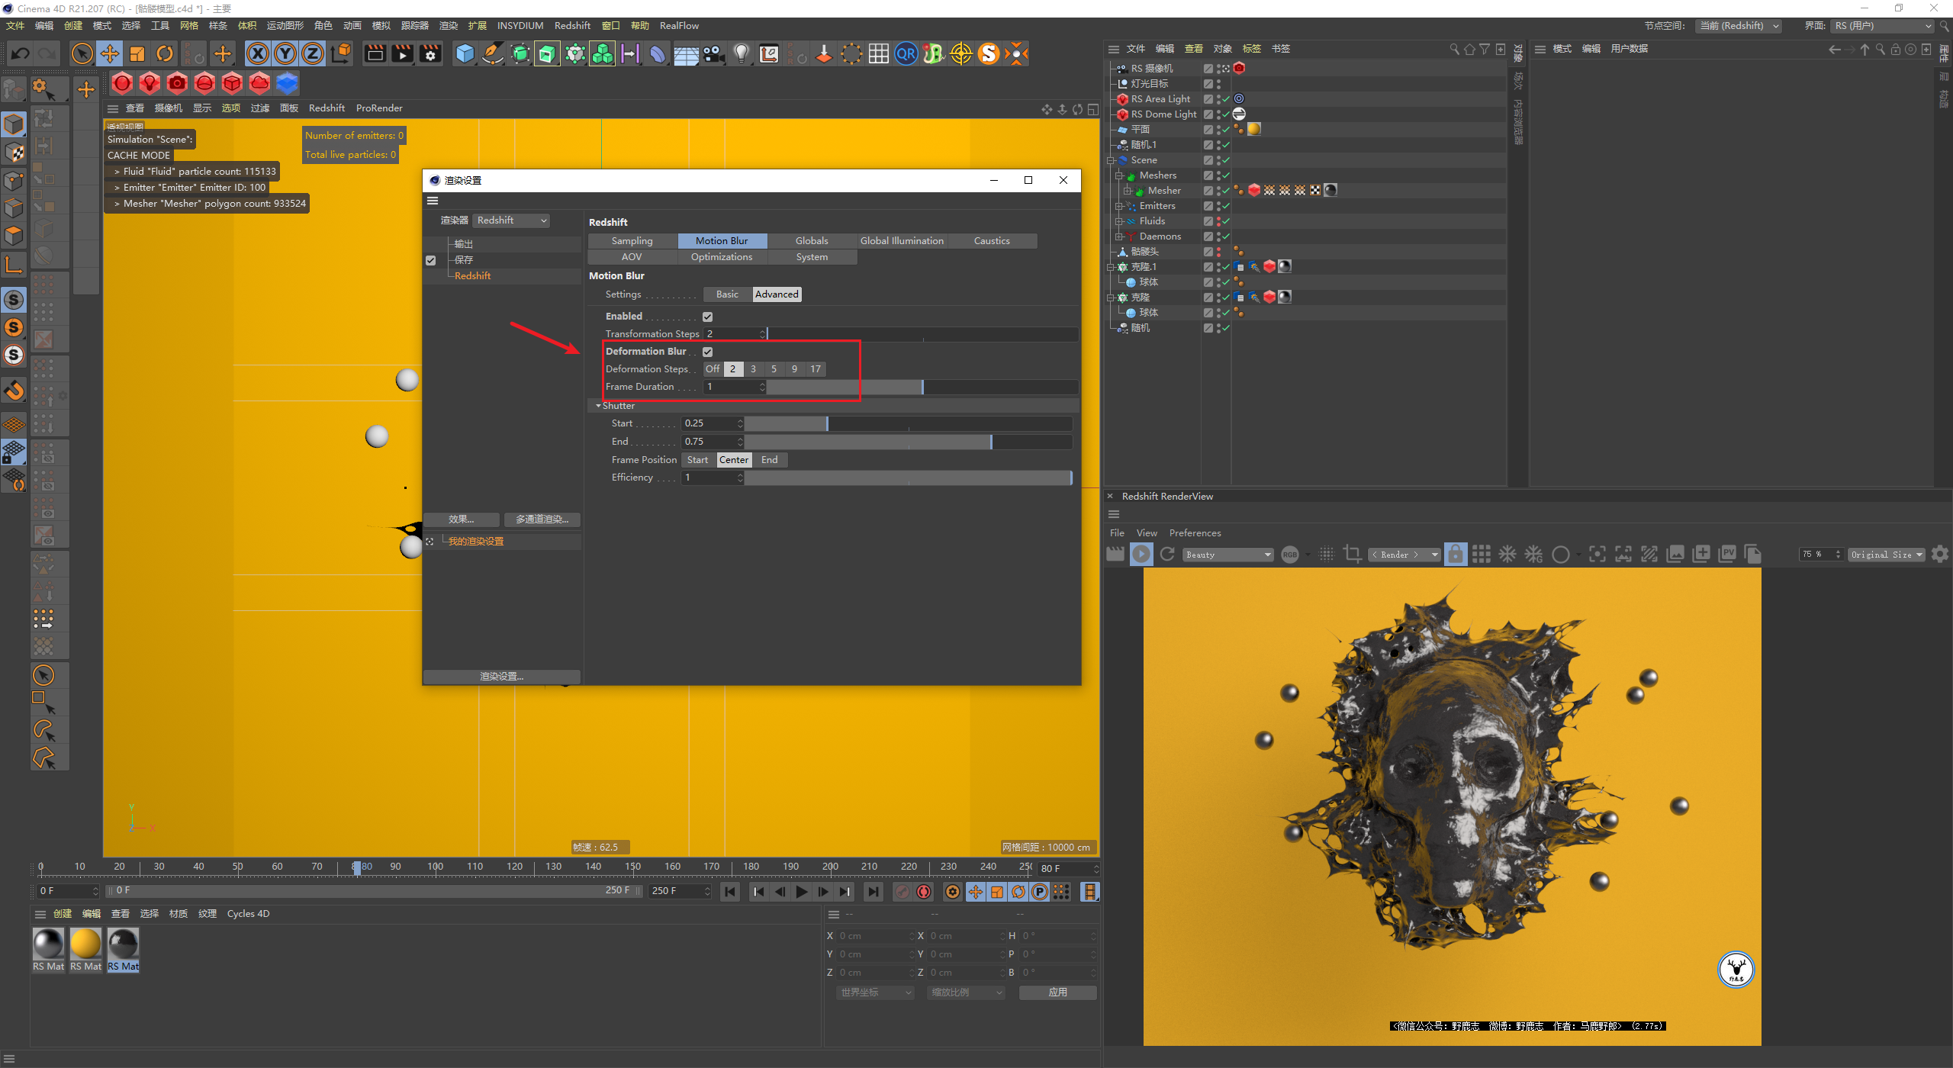Screen dimensions: 1953x1068
Task: Set Deformation Steps to 5
Action: click(x=774, y=369)
